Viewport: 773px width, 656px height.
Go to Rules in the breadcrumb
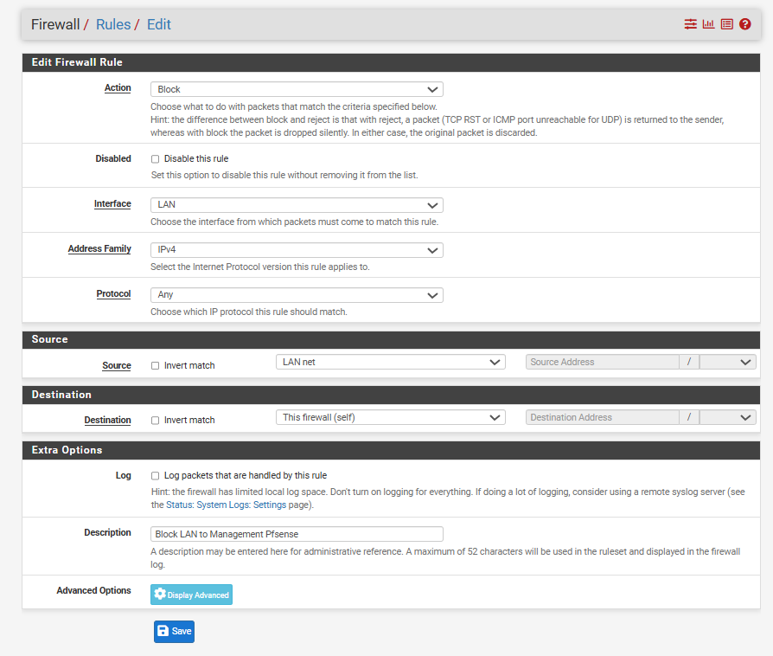coord(113,24)
